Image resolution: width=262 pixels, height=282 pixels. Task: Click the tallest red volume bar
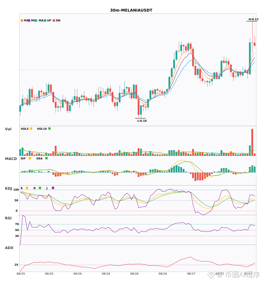252,142
